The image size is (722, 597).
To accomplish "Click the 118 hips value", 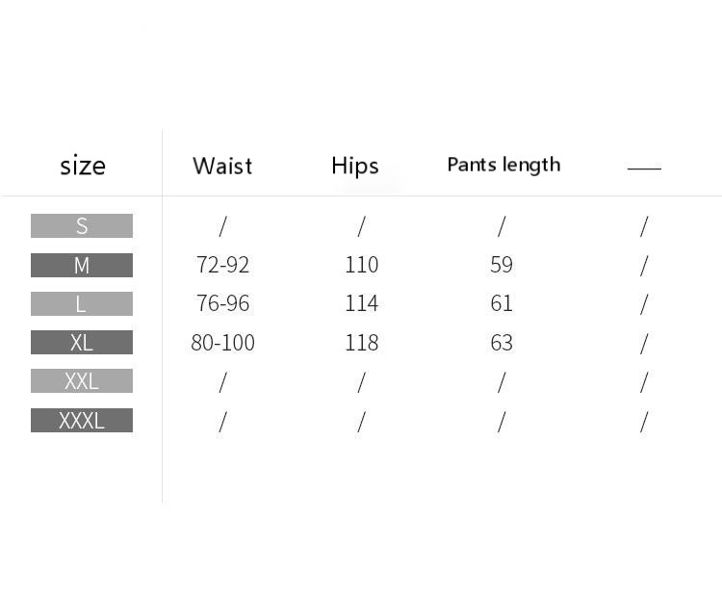I will click(x=362, y=343).
